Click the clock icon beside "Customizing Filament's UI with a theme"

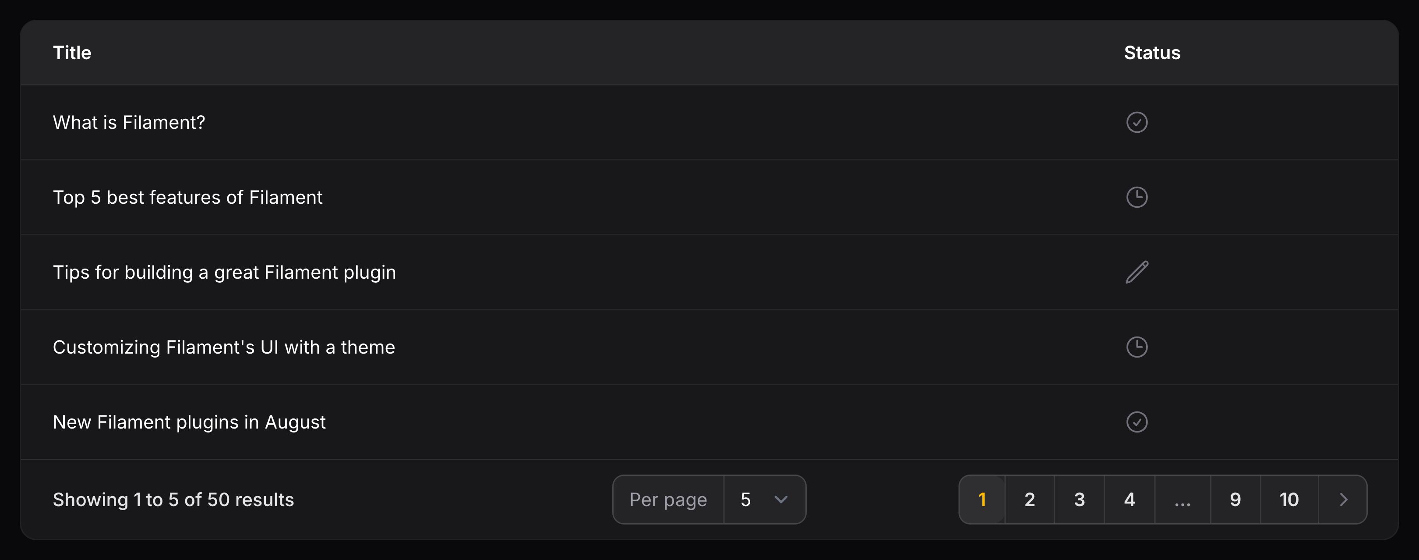[1137, 347]
